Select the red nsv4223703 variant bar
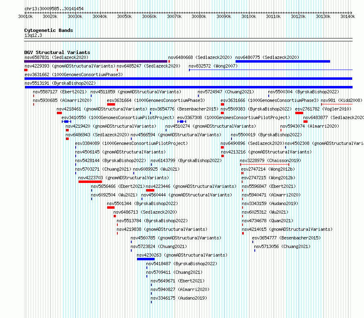This screenshot has width=364, height=318. tap(90, 182)
